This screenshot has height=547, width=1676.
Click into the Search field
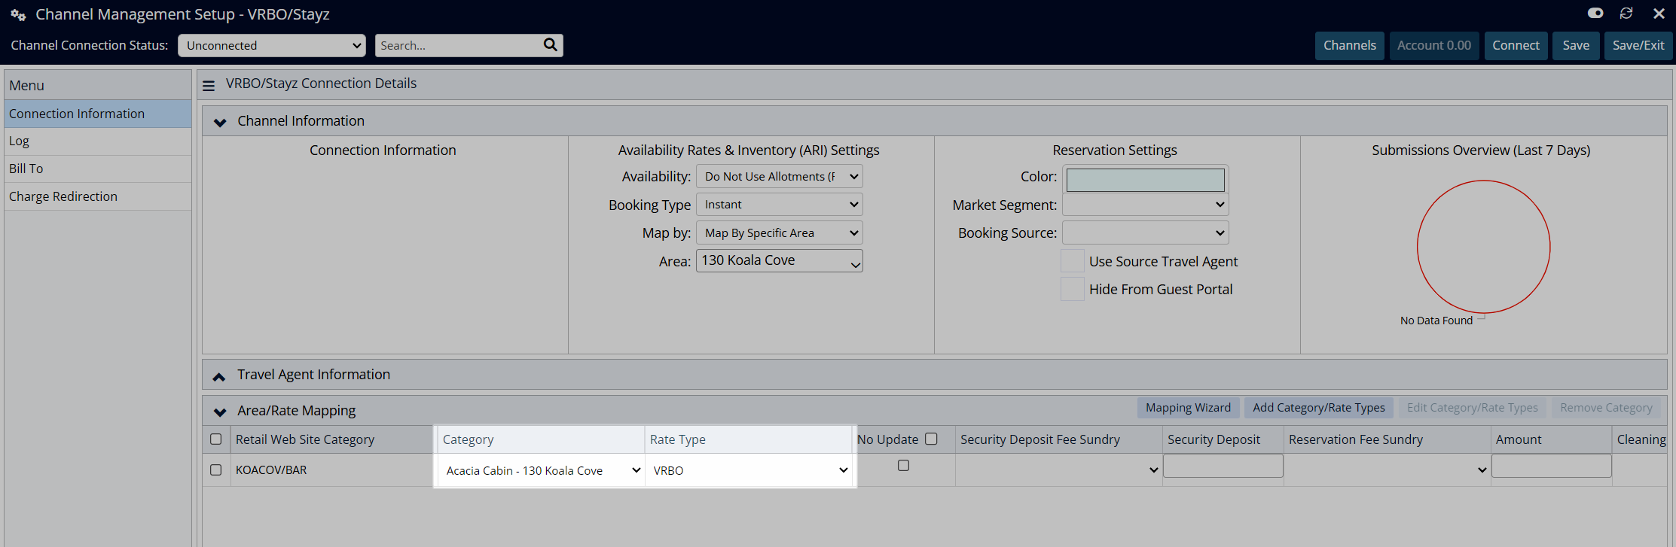[x=458, y=45]
